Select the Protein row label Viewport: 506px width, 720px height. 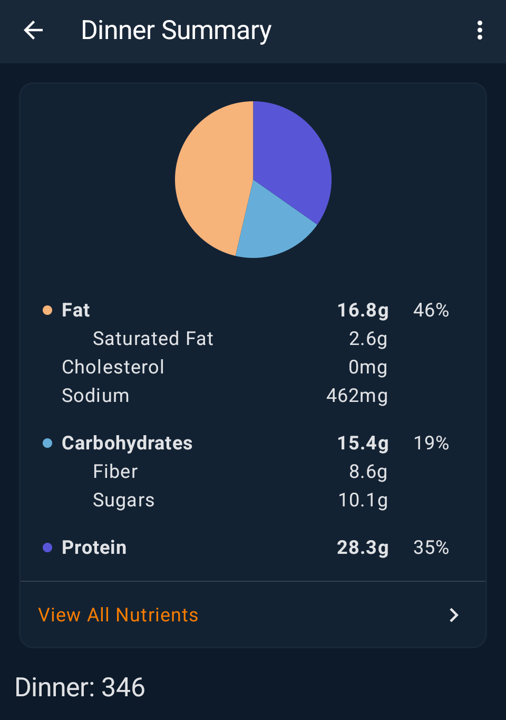pyautogui.click(x=94, y=548)
